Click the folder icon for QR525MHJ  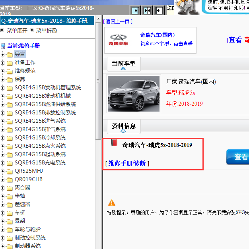pos(10,172)
